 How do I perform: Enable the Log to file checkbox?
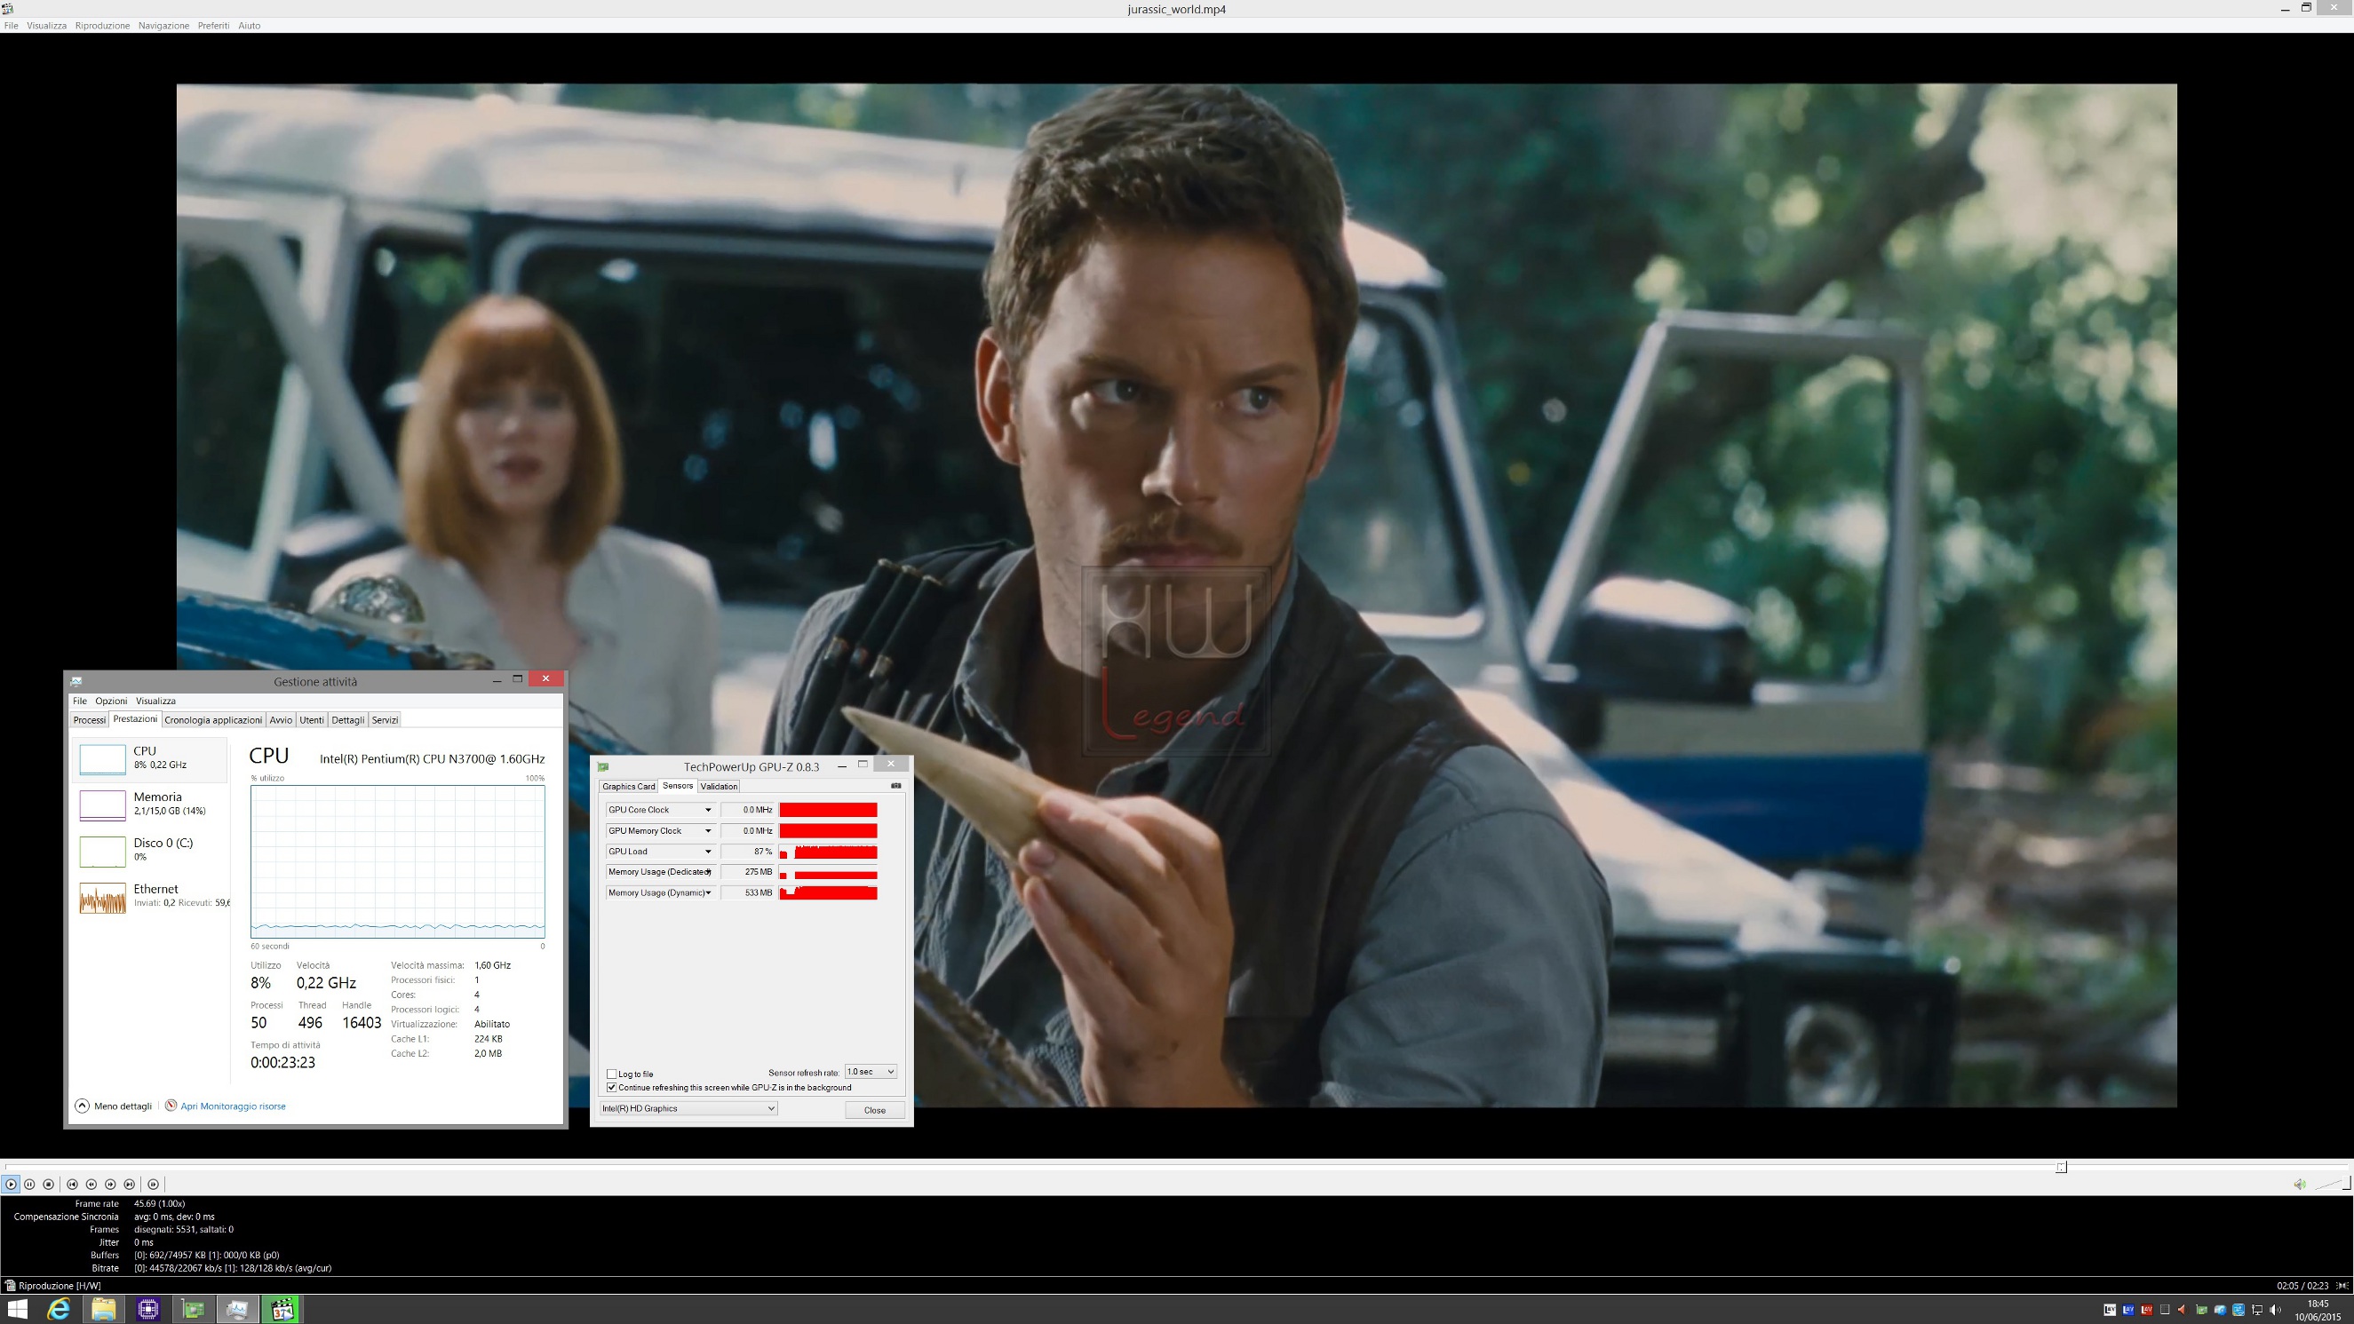[x=611, y=1074]
